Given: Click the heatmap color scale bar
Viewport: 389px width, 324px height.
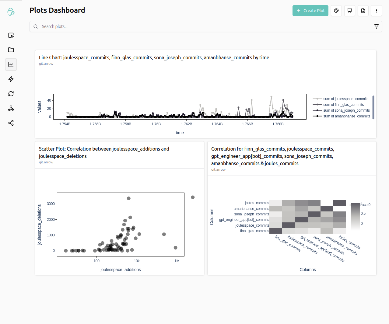Looking at the screenshot, I should [x=355, y=216].
